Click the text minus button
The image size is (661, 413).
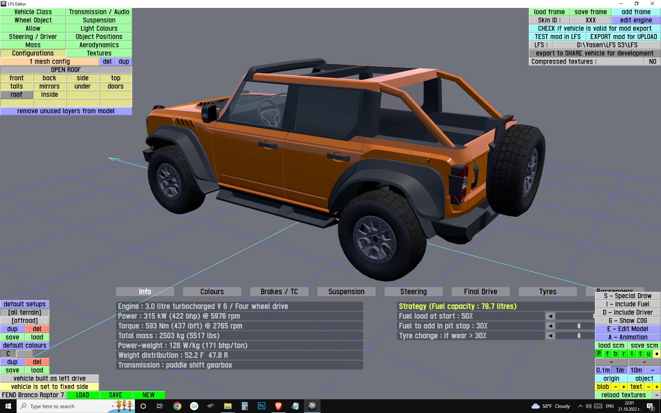coord(648,386)
